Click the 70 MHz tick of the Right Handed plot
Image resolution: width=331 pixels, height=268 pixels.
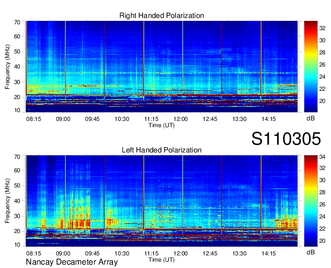click(x=17, y=22)
